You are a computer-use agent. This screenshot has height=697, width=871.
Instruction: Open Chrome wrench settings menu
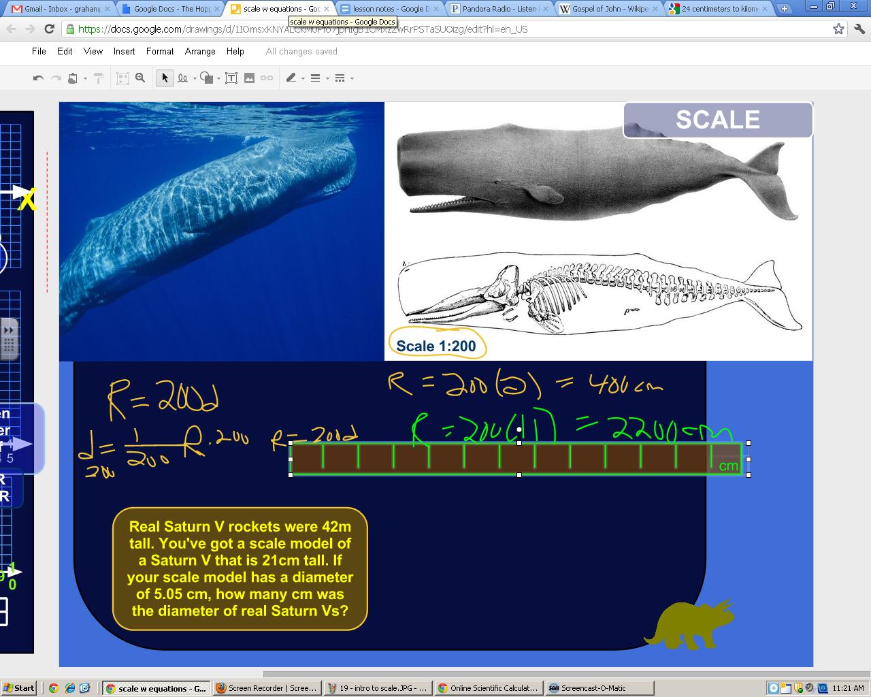(859, 29)
